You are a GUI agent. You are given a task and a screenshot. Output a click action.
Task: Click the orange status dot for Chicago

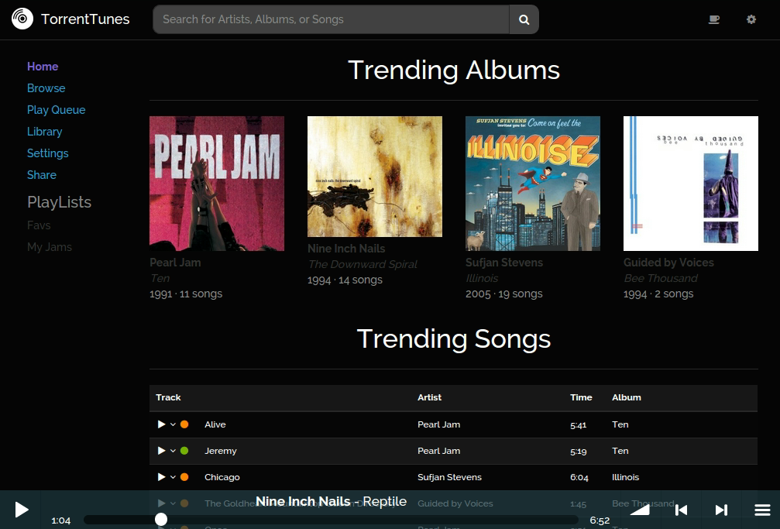(x=184, y=477)
